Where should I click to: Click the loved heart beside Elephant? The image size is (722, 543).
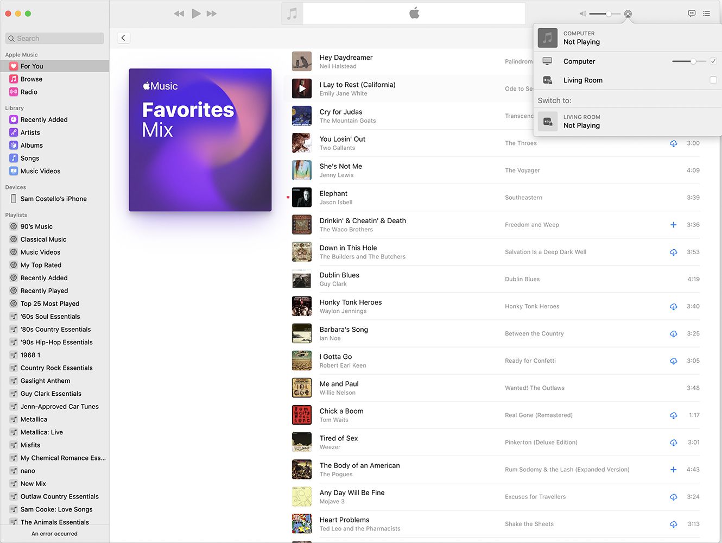tap(288, 198)
